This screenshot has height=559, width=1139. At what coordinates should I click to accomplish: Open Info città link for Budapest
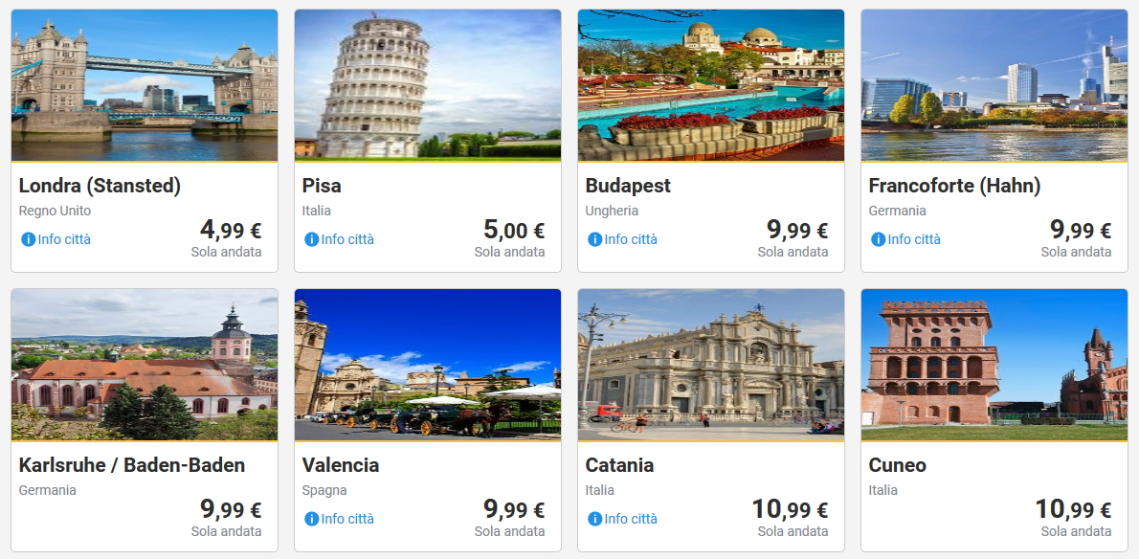(x=631, y=239)
